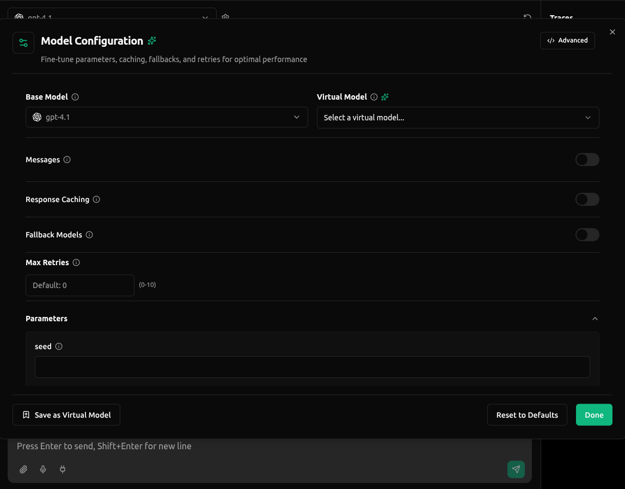
Task: Turn on Response Caching switch
Action: click(x=587, y=199)
